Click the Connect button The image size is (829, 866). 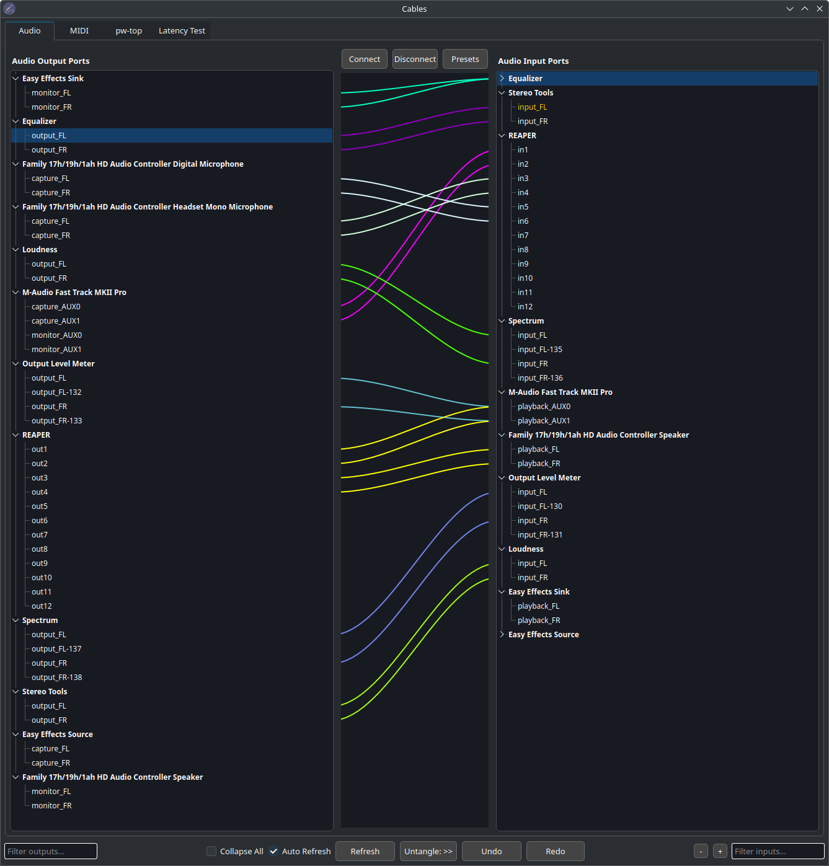click(365, 59)
